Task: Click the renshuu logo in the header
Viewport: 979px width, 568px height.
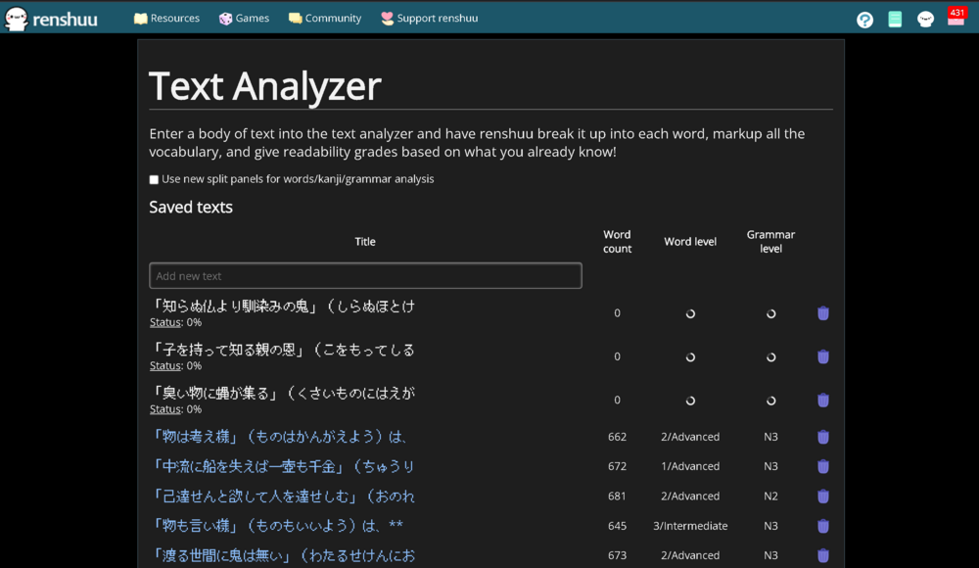Action: coord(51,19)
